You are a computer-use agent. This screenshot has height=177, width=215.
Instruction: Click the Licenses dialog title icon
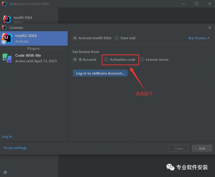pos(4,28)
